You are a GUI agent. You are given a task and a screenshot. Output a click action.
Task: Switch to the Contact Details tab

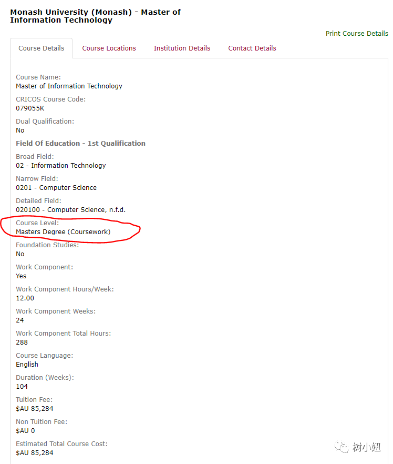(x=252, y=48)
